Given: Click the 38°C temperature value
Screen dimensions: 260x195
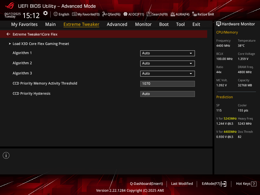Looking at the screenshot, I should (241, 46).
